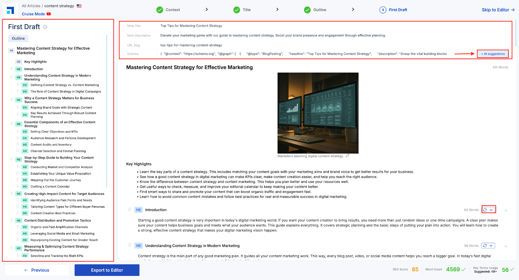Screen dimensions: 519x280
Task: Click the US flag language icon
Action: pyautogui.click(x=79, y=6)
